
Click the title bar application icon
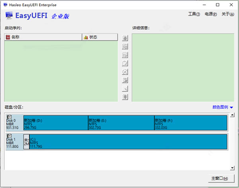[x=6, y=5]
